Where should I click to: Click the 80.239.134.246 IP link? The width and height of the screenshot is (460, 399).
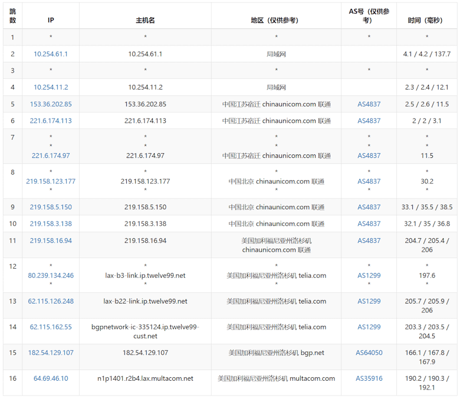click(x=51, y=275)
